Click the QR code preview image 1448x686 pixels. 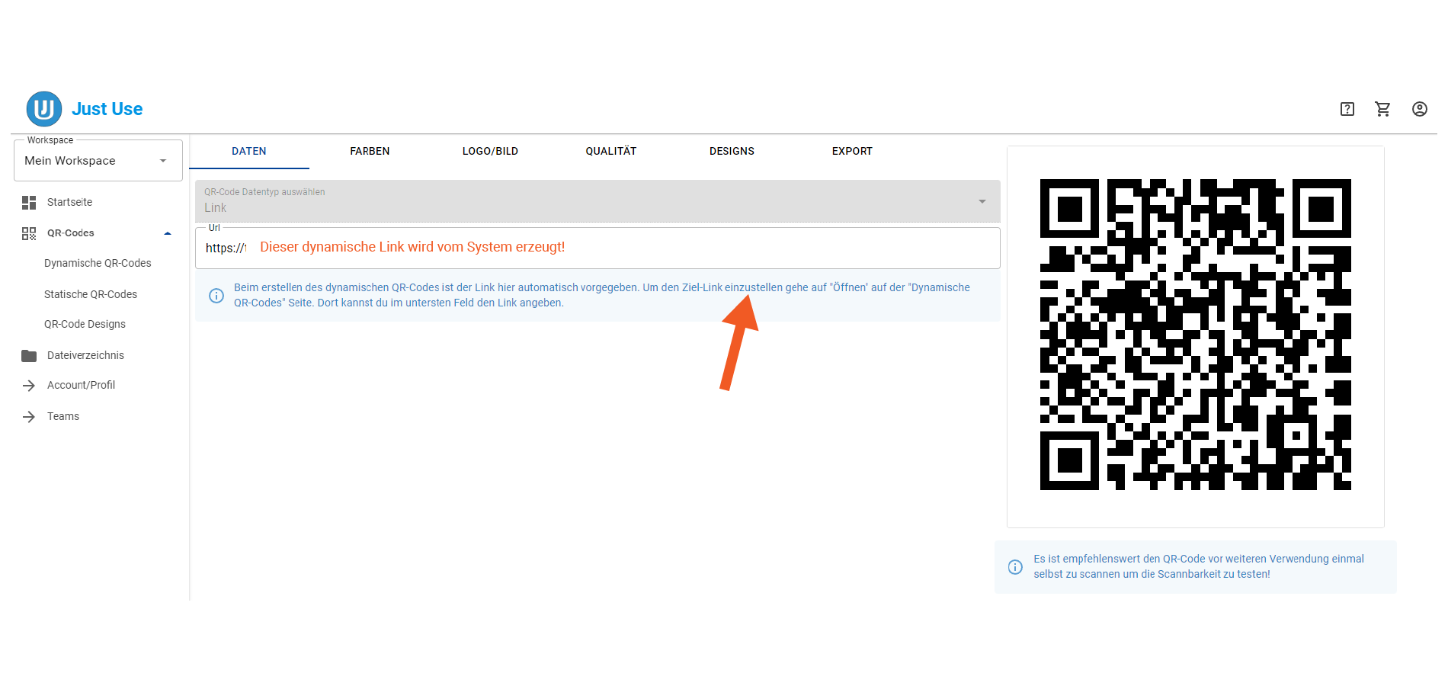(1195, 335)
